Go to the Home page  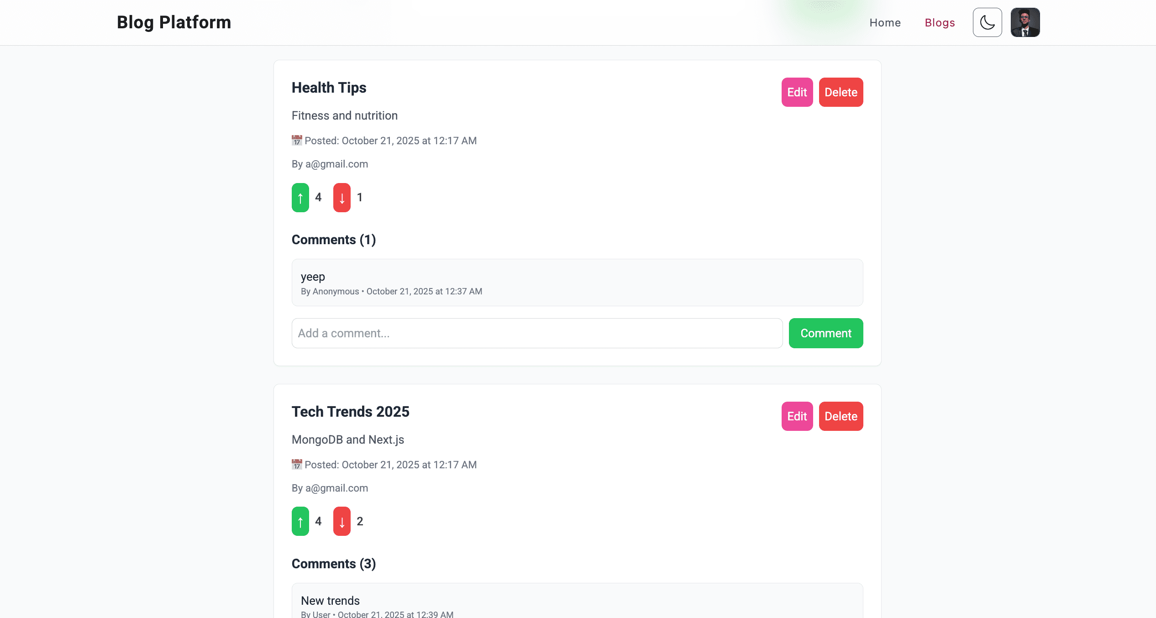(885, 23)
